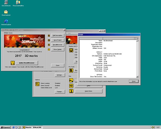Click the 2517 score value
Viewport: 161px width, 129px height.
click(18, 56)
